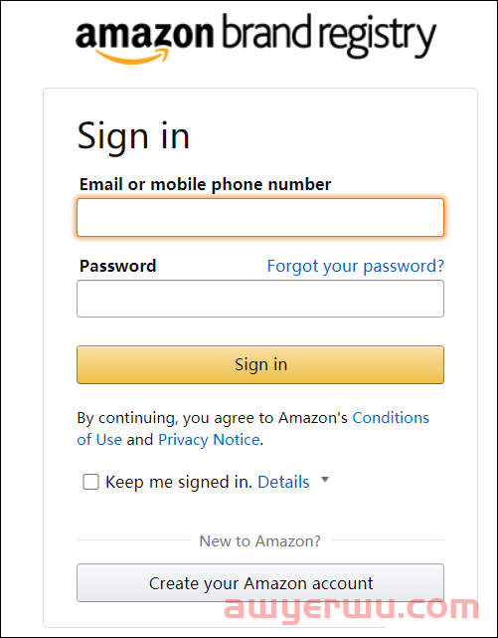Click the large Sign in heading
The height and width of the screenshot is (638, 498).
pos(133,136)
